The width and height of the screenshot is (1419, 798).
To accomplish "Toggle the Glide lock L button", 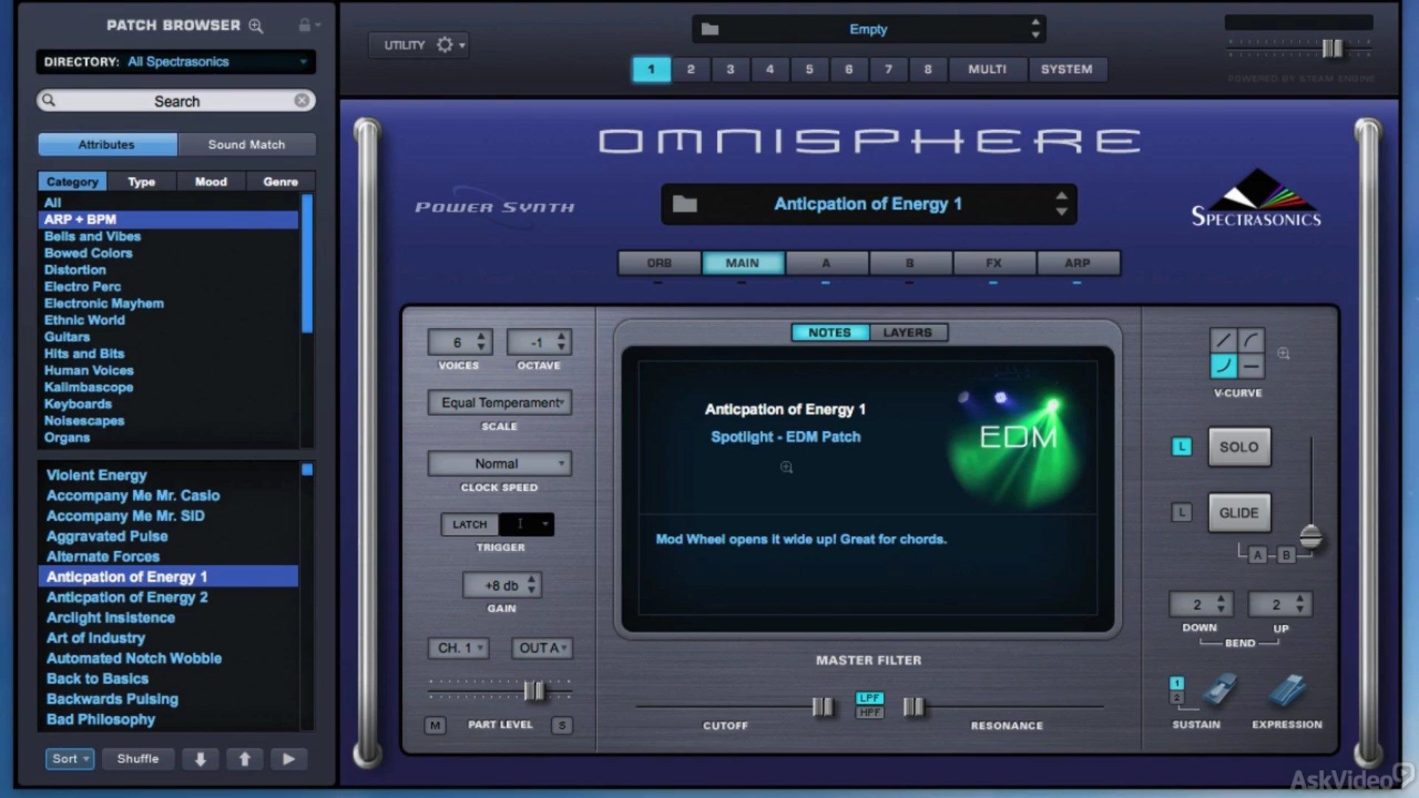I will 1182,512.
